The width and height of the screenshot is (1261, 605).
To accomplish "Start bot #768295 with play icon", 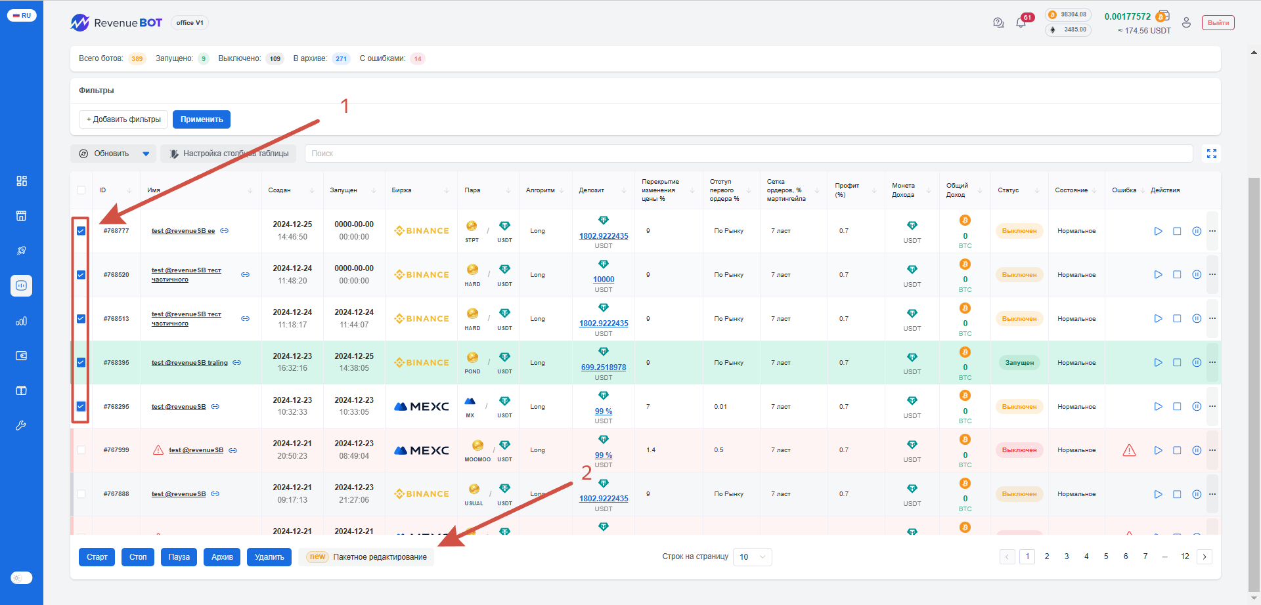I will click(x=1158, y=407).
